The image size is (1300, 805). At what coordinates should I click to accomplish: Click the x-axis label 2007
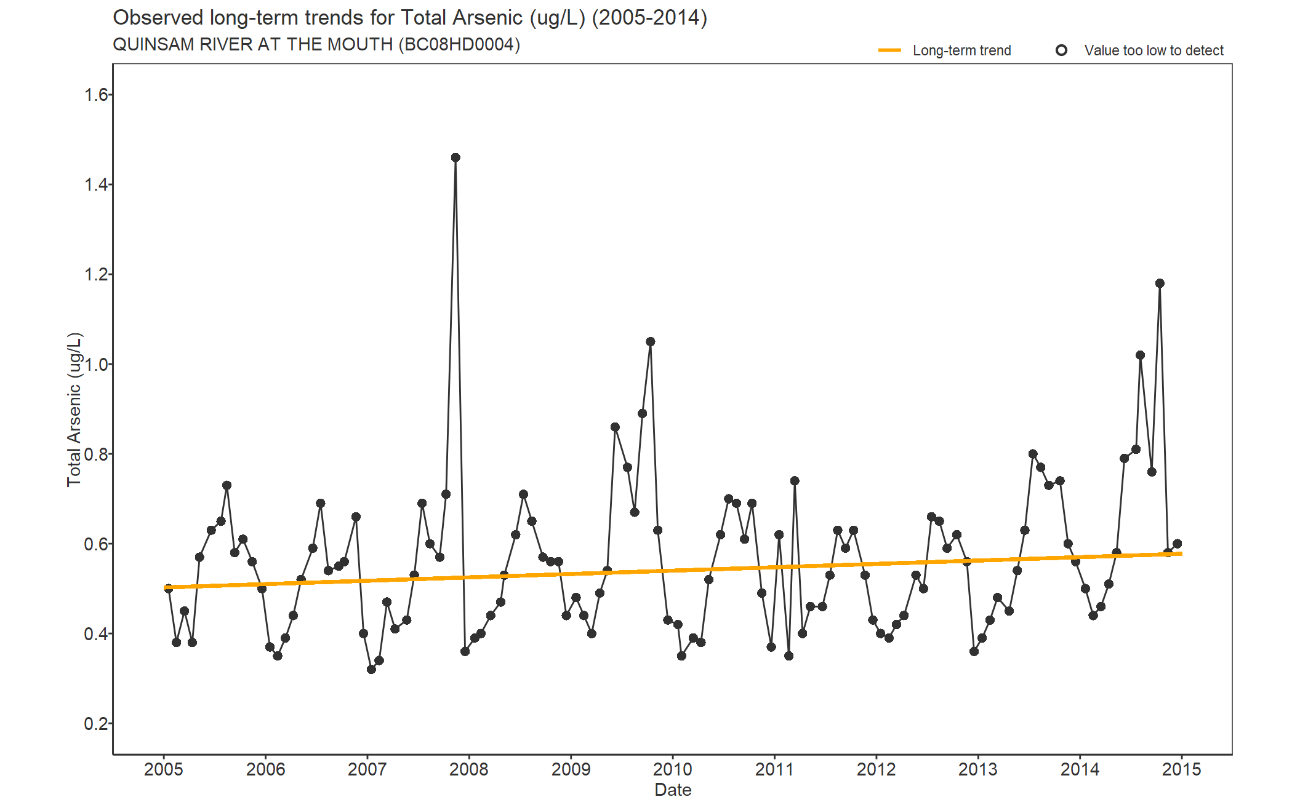tap(367, 769)
